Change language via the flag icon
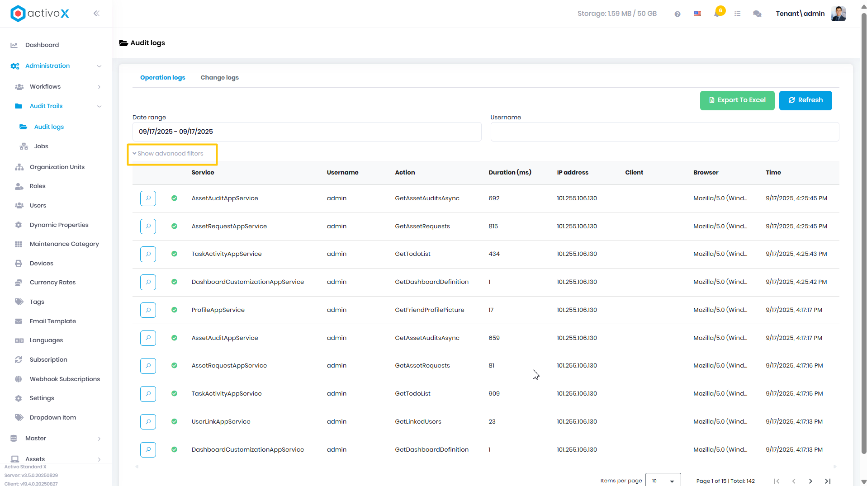Viewport: 867px width, 486px height. click(x=697, y=14)
